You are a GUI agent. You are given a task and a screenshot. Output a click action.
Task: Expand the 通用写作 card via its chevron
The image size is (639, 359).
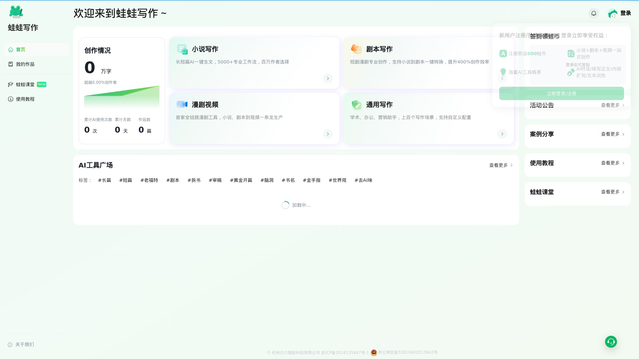pyautogui.click(x=502, y=134)
